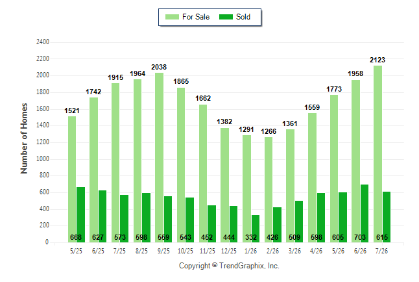The image size is (419, 282).
Task: Click the 6/25 For Sale bar labeled 1742
Action: [x=94, y=170]
